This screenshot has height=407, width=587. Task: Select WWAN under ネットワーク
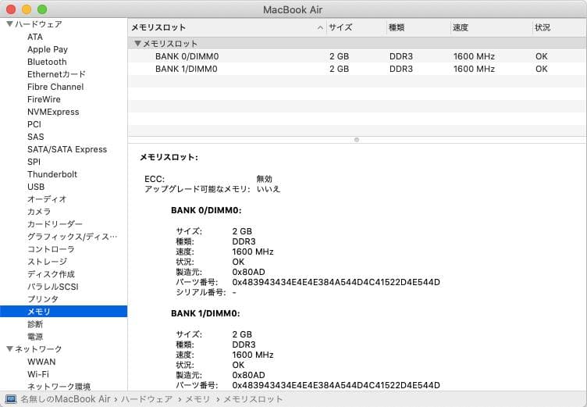(x=41, y=362)
